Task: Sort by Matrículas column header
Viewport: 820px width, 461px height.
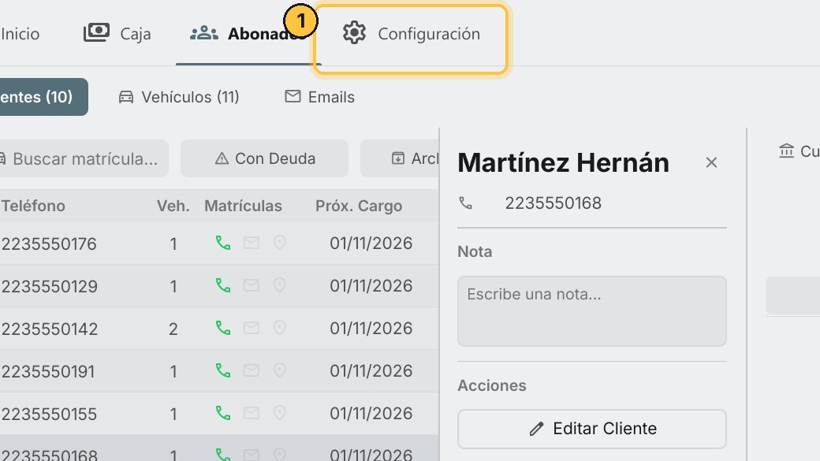Action: [243, 206]
